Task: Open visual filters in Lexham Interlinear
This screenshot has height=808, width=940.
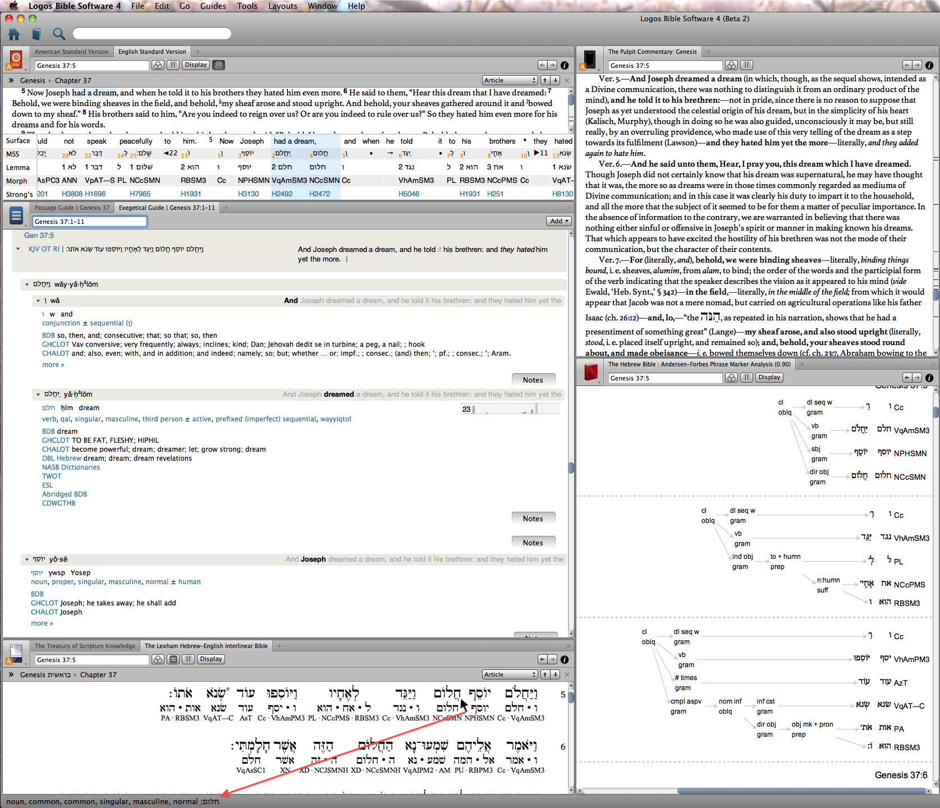Action: pos(158,659)
